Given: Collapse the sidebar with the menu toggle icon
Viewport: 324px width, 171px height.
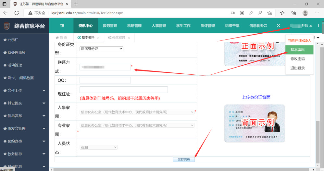Looking at the screenshot, I should 62,26.
